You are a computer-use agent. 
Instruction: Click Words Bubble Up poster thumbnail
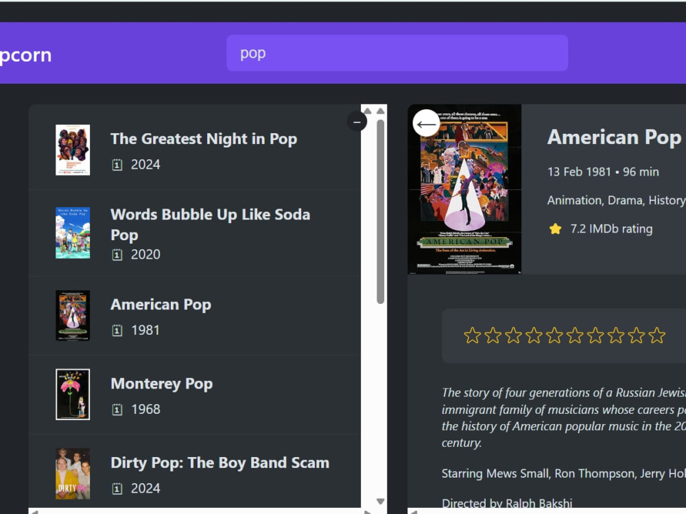[x=73, y=233]
